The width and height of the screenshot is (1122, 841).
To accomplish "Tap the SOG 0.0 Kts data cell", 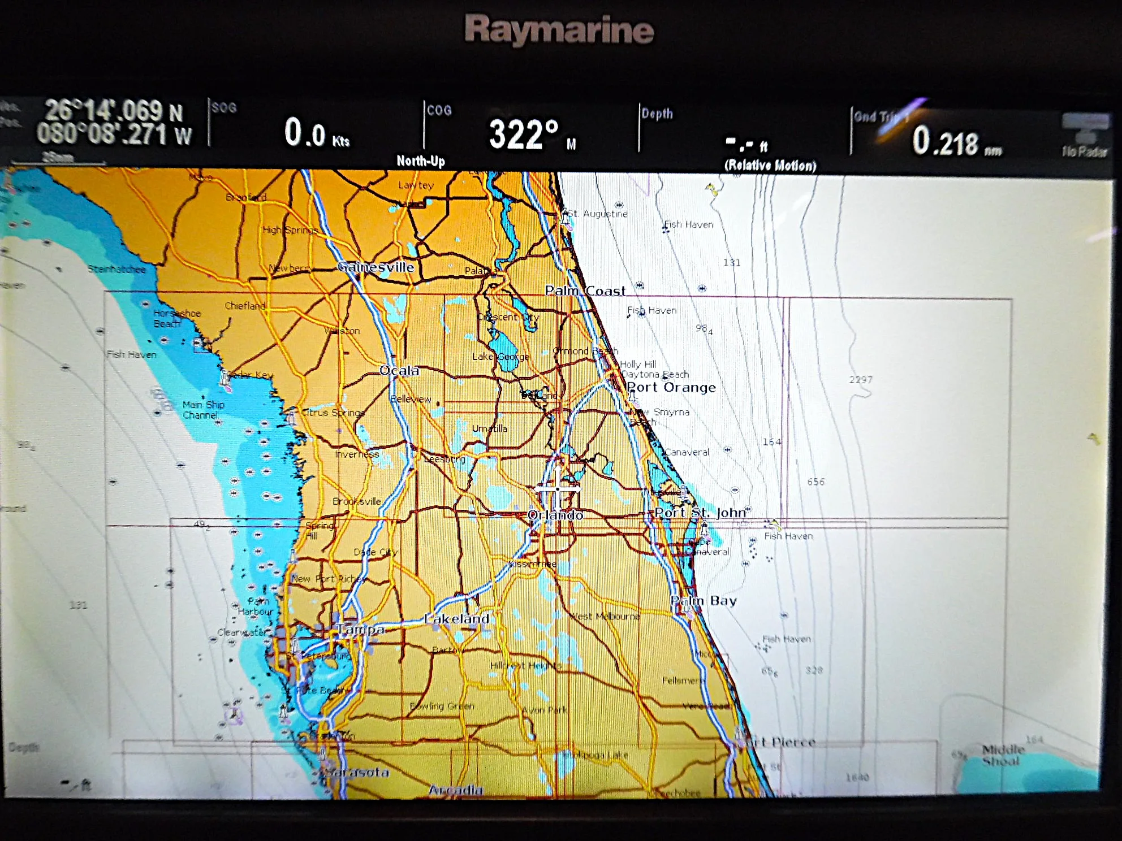I will pyautogui.click(x=317, y=127).
